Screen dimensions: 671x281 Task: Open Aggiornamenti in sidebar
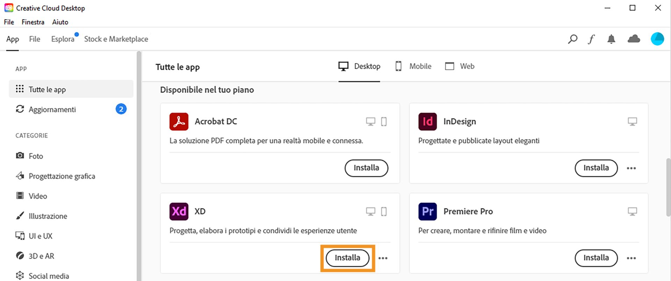(x=71, y=109)
